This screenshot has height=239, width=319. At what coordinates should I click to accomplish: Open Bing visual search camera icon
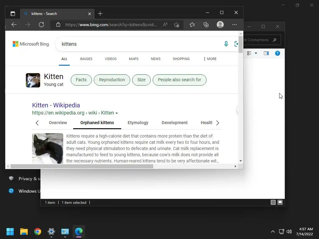(x=236, y=44)
